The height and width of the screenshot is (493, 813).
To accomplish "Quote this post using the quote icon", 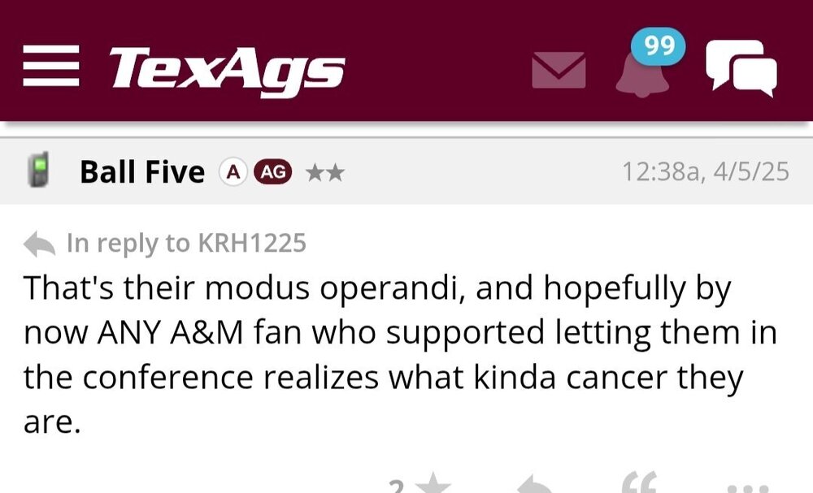I will (x=640, y=486).
